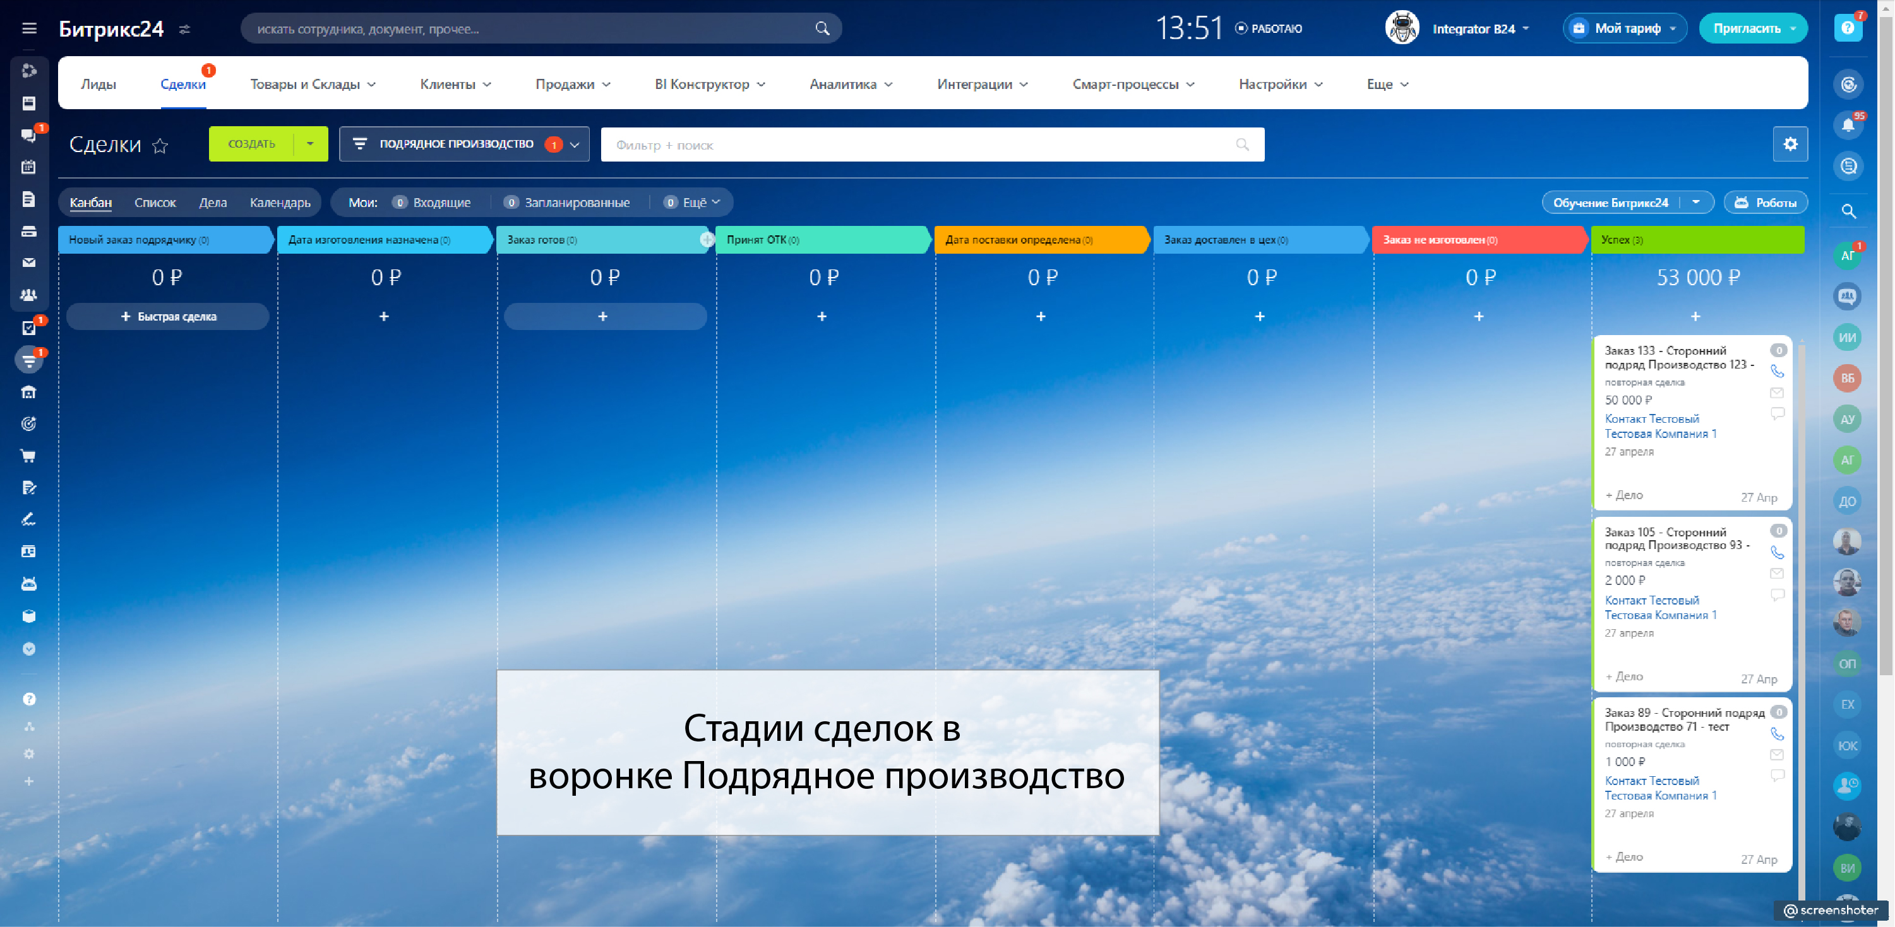Click the mail envelope sidebar icon
This screenshot has height=927, width=1895.
click(28, 263)
